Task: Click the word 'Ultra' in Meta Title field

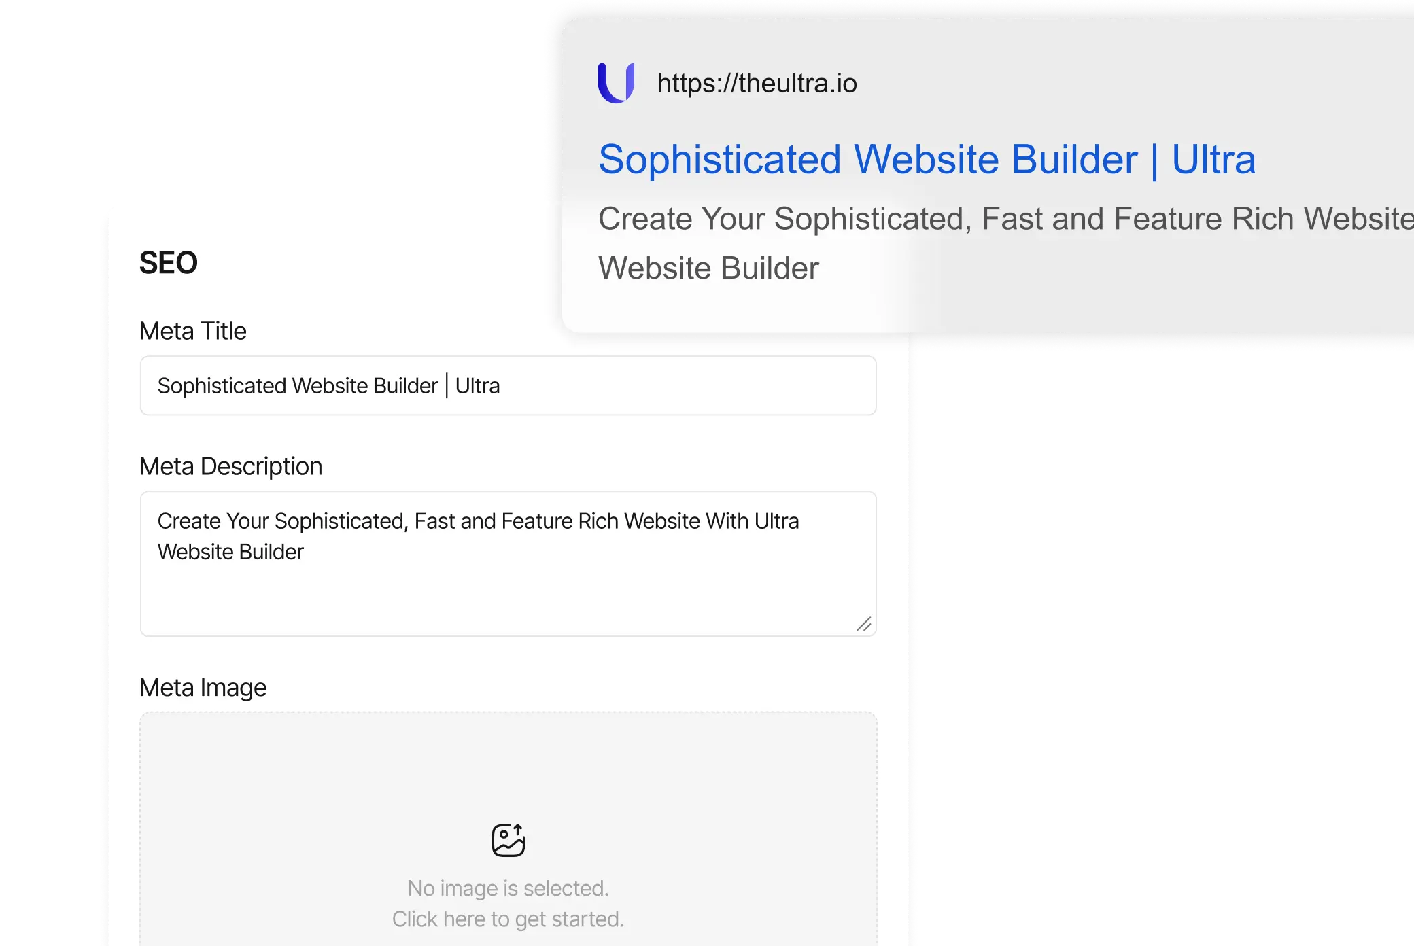Action: (x=478, y=386)
